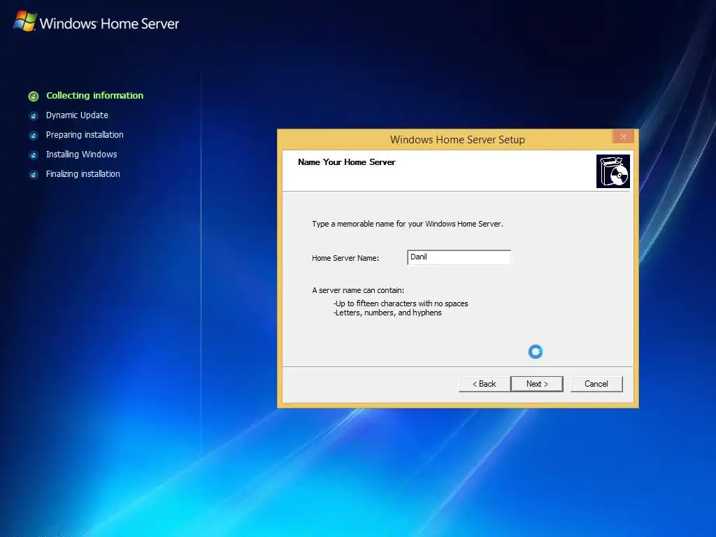Click the Finalizing installation step bullet icon
The image size is (716, 537).
pyautogui.click(x=34, y=174)
